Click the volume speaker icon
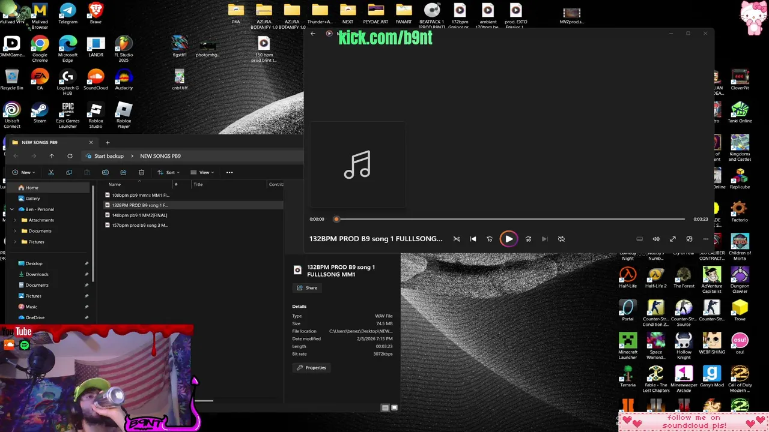The image size is (769, 432). coord(656,239)
